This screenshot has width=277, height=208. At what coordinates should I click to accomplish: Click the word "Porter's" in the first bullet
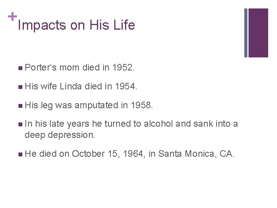[x=41, y=68]
